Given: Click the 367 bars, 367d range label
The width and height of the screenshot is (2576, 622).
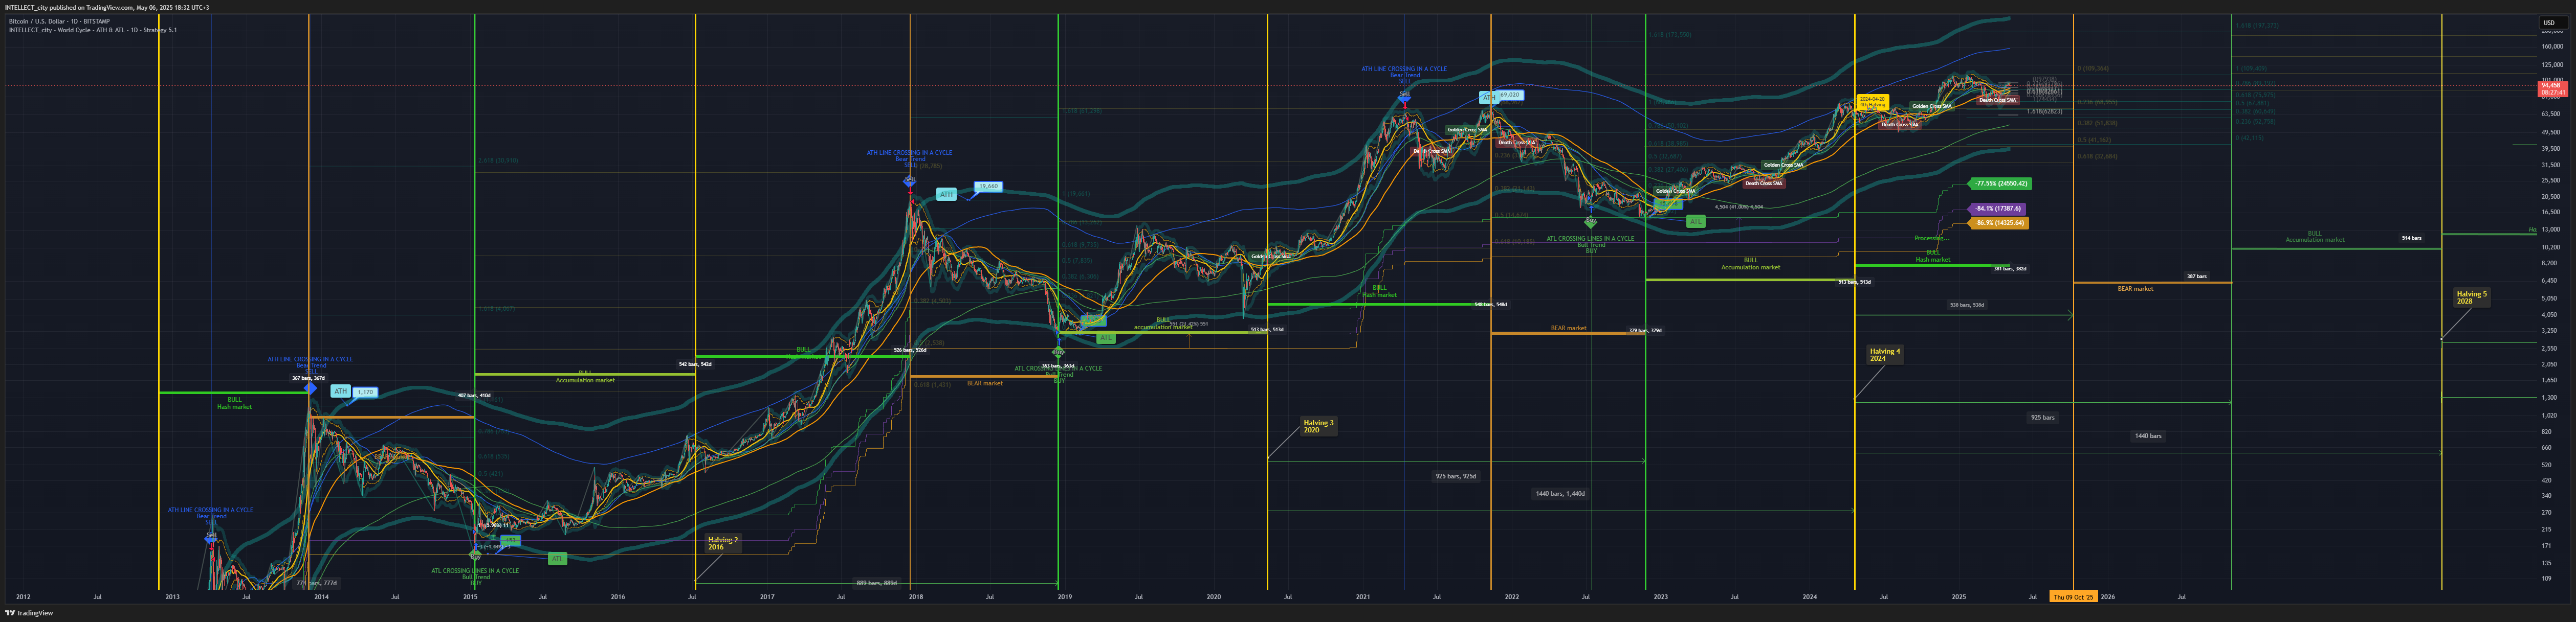Looking at the screenshot, I should tap(308, 378).
